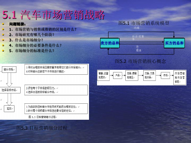Select question 4 about 必要条件
The width and height of the screenshot is (191, 143).
click(36, 45)
